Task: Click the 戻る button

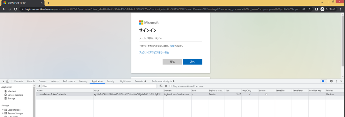Action: click(172, 62)
